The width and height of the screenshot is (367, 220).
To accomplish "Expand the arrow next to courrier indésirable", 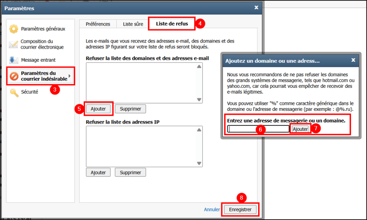I will (x=69, y=76).
